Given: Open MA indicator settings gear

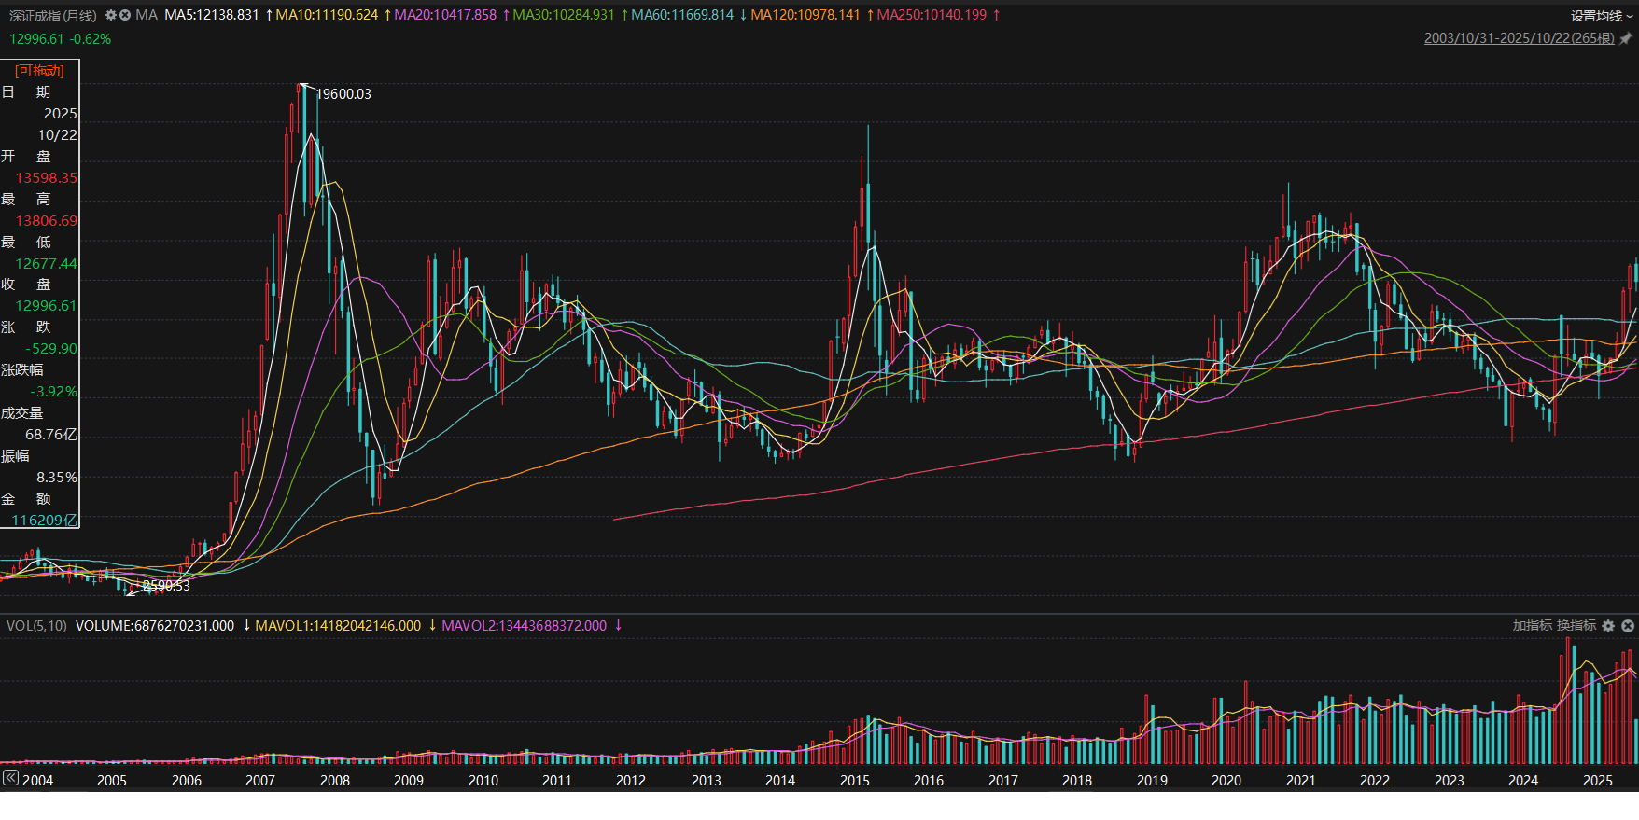Looking at the screenshot, I should coord(111,15).
